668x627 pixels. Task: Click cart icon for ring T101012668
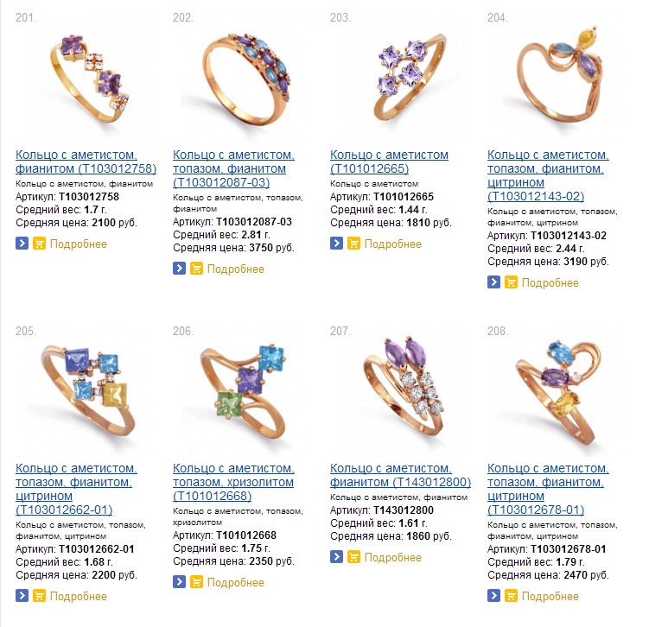(196, 582)
